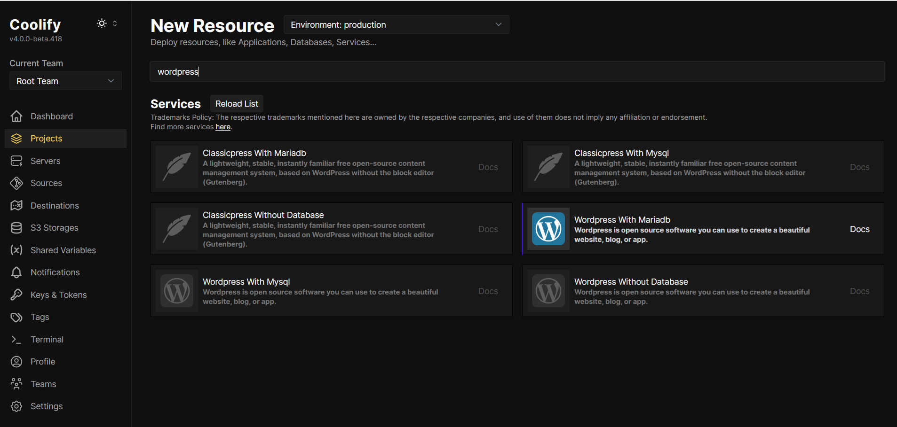This screenshot has height=427, width=897.
Task: Click the Destinations map icon
Action: pyautogui.click(x=16, y=205)
